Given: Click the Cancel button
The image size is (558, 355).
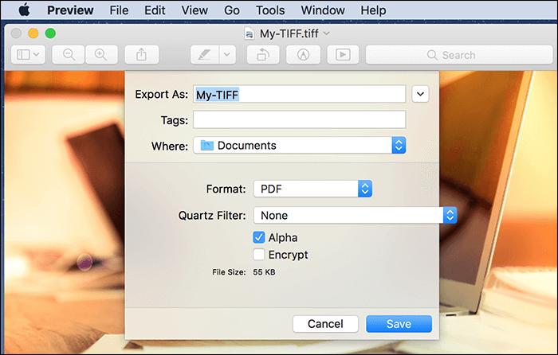Looking at the screenshot, I should [x=325, y=324].
